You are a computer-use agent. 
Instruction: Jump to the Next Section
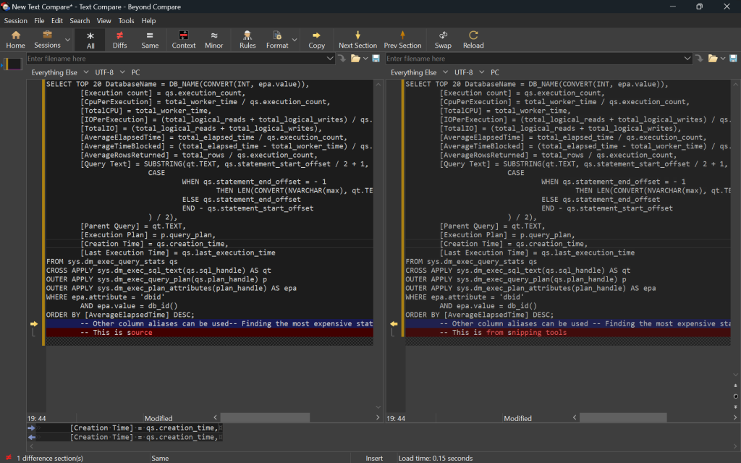tap(357, 39)
